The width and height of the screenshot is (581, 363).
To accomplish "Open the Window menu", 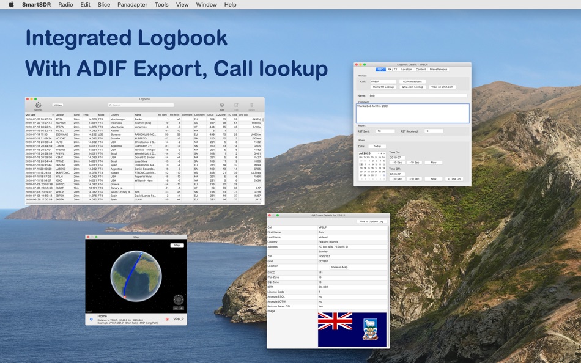I will (x=206, y=4).
